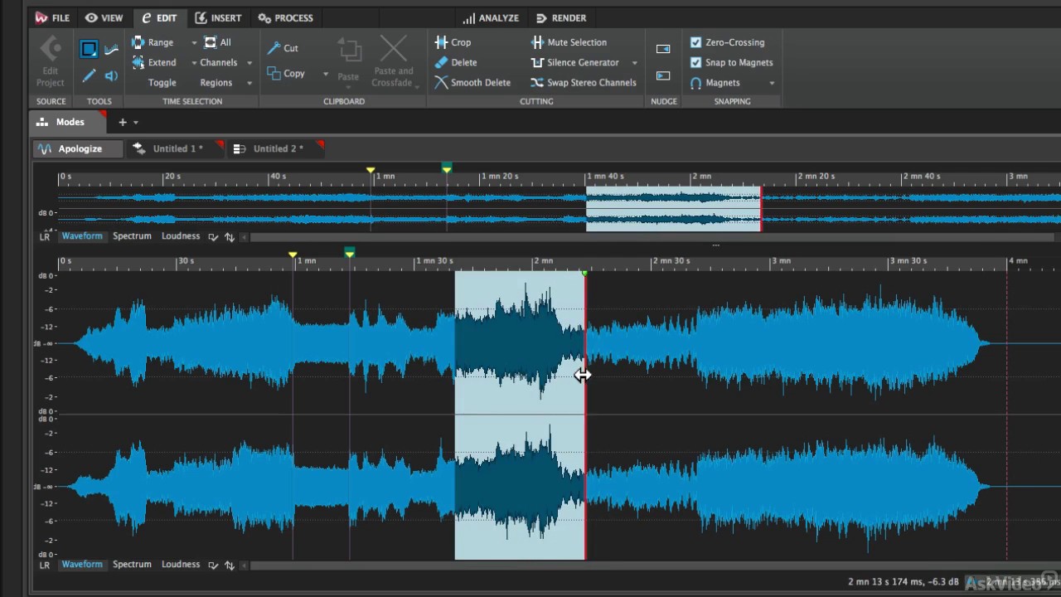Click Mute Selection in Cutting group

point(569,42)
